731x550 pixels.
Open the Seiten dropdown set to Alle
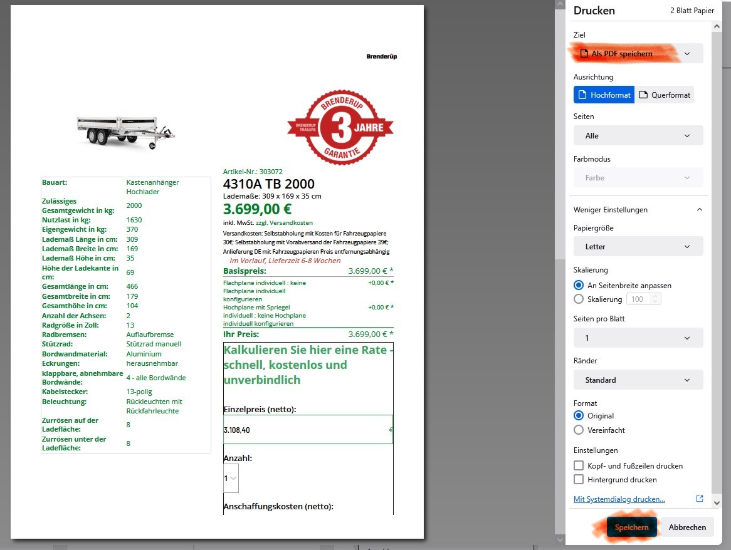[638, 135]
